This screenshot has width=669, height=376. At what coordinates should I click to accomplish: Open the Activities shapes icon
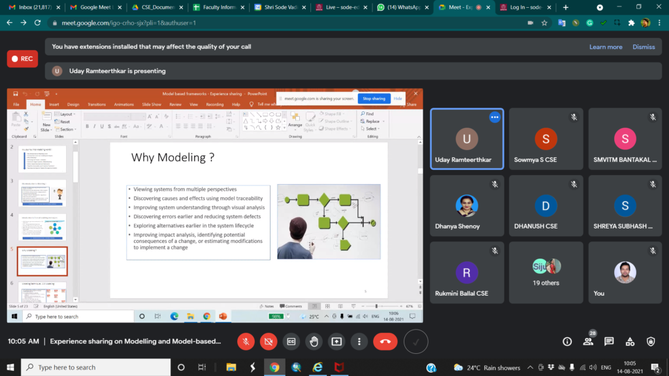[630, 341]
